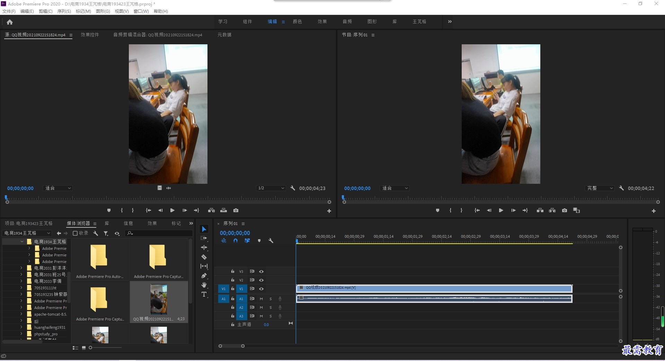Show more workspaces double arrow
This screenshot has height=361, width=665.
coord(450,21)
